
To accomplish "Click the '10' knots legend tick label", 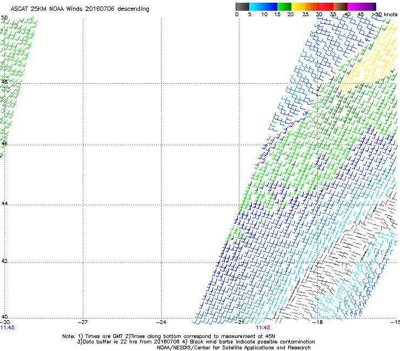I will point(264,15).
